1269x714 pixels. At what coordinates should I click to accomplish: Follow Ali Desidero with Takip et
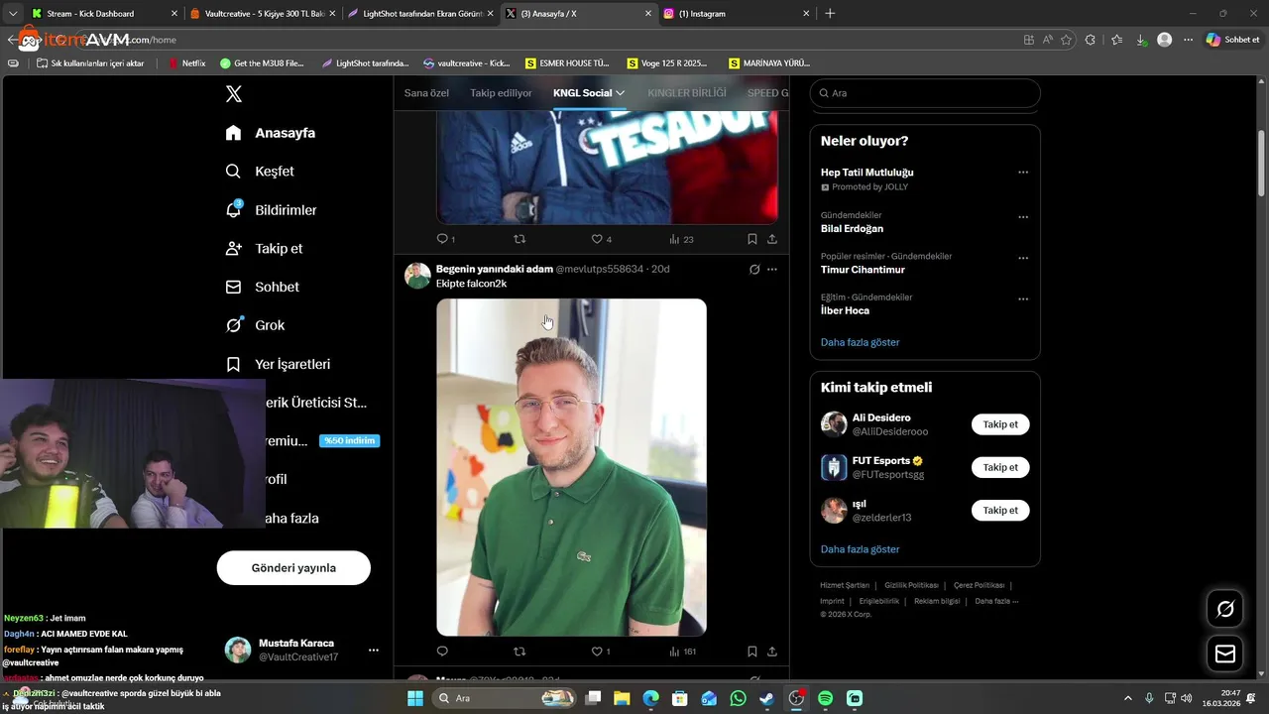point(1000,424)
